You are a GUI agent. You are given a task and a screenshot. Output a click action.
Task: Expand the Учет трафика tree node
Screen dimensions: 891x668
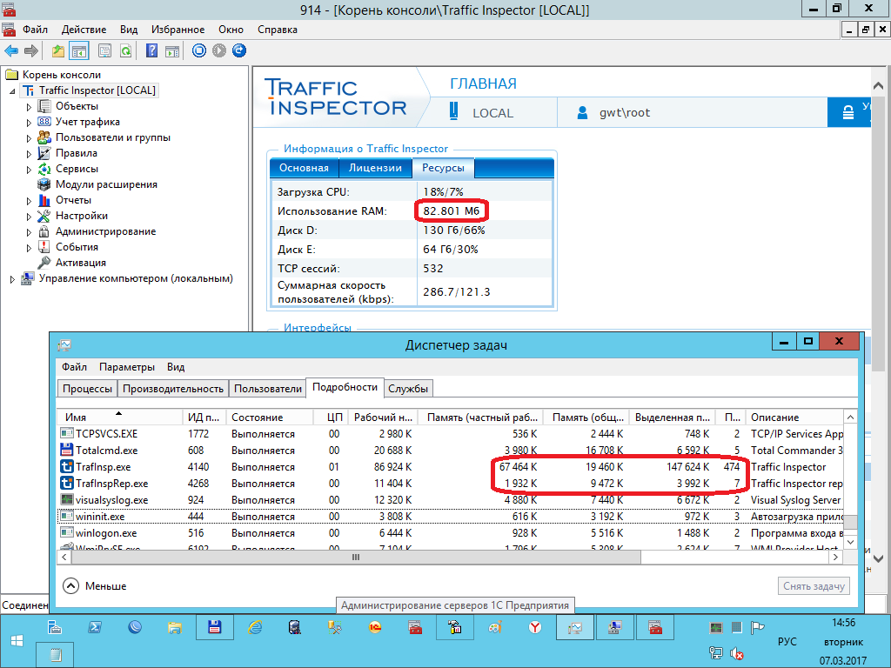[x=29, y=122]
